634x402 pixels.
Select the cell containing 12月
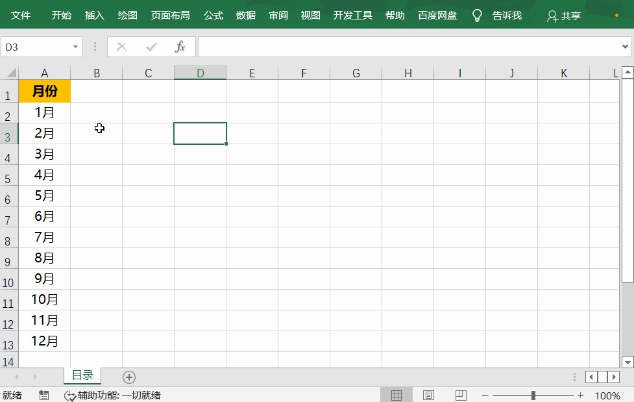45,341
